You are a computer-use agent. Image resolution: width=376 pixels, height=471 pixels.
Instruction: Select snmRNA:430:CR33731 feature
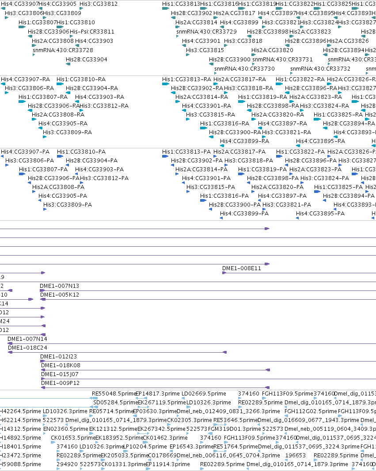point(282,60)
